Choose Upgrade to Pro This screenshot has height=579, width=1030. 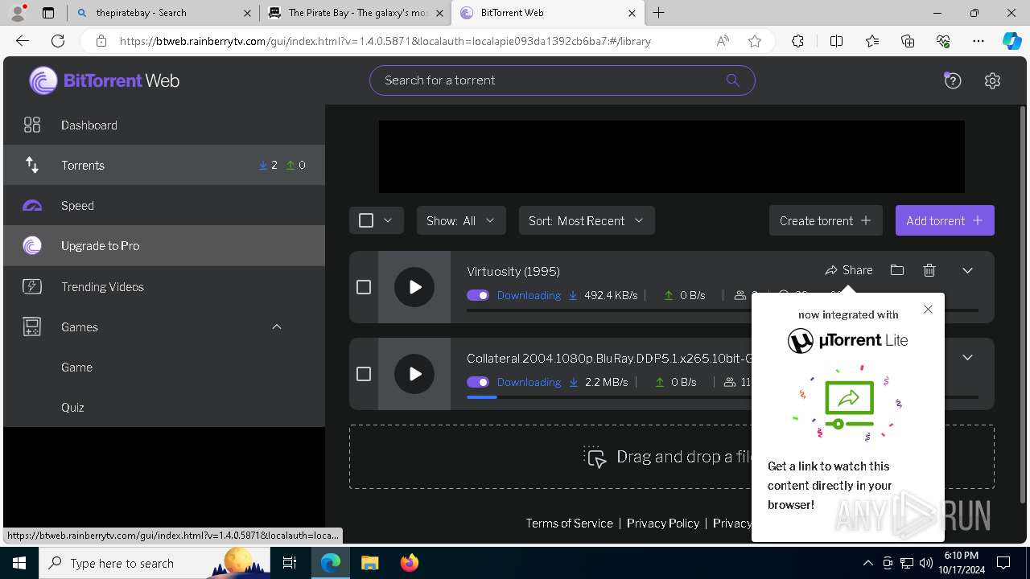[164, 245]
